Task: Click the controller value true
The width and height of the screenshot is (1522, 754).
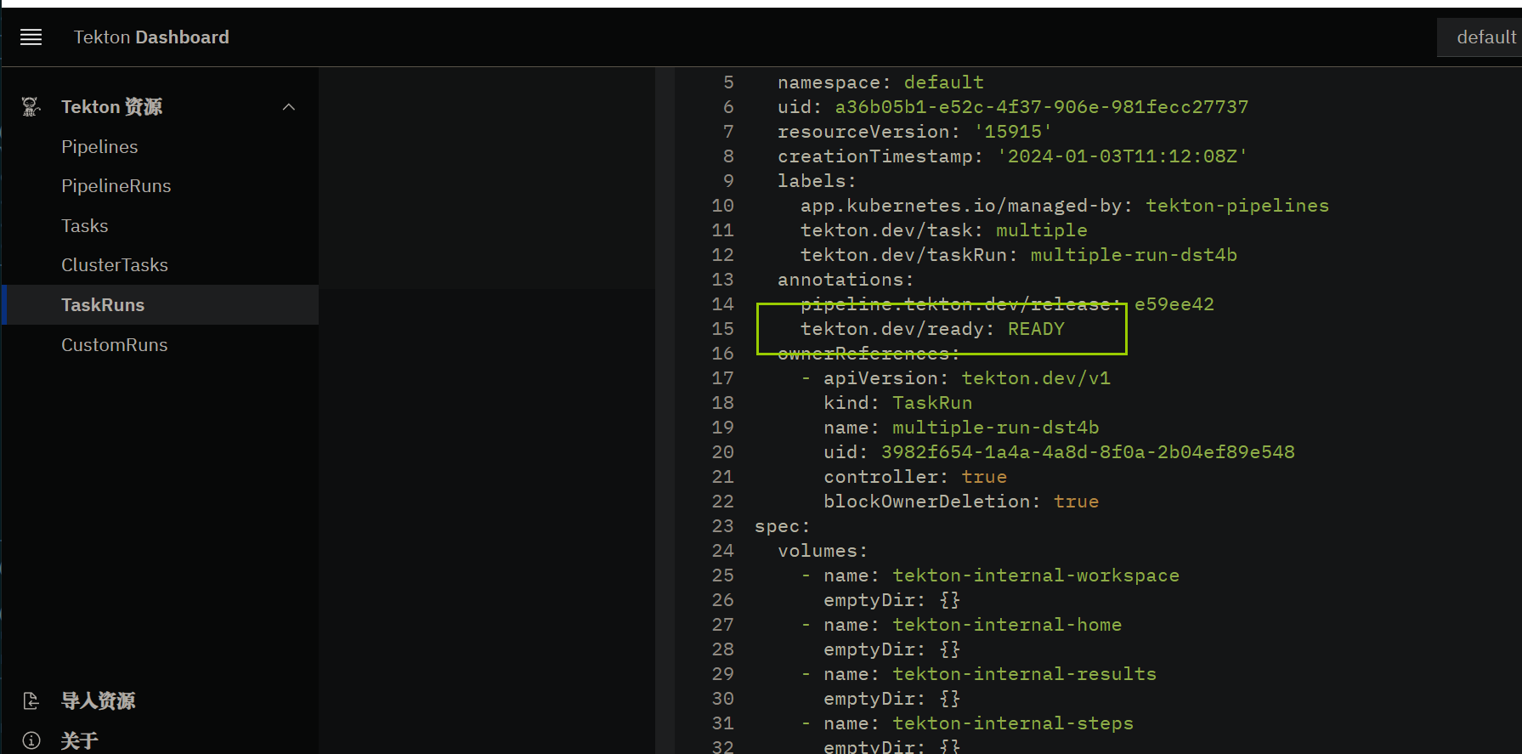Action: pos(984,477)
